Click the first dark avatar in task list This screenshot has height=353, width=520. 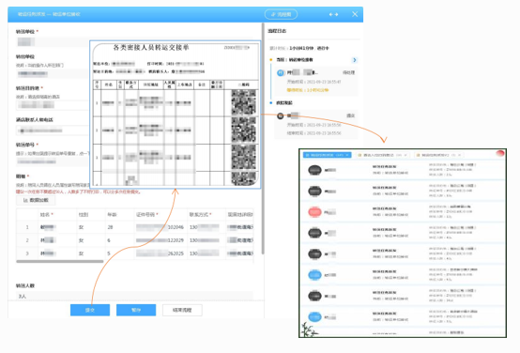pyautogui.click(x=314, y=170)
